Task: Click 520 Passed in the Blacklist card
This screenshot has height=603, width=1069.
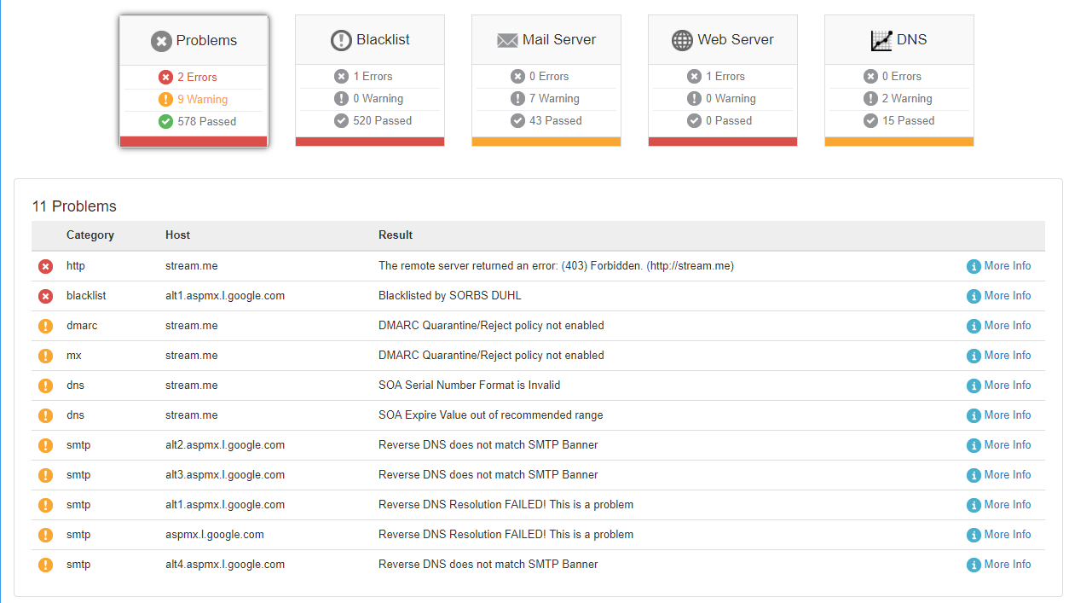Action: tap(383, 121)
